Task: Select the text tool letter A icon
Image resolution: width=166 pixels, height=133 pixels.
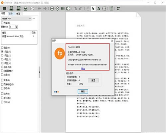Action: tap(99, 9)
